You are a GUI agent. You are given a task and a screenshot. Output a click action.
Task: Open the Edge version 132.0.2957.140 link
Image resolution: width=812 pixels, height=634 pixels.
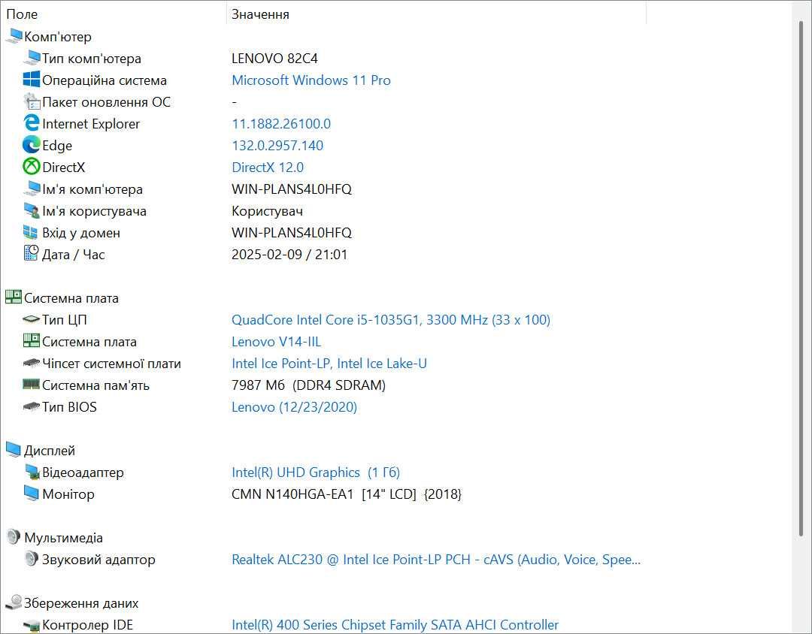pos(277,146)
